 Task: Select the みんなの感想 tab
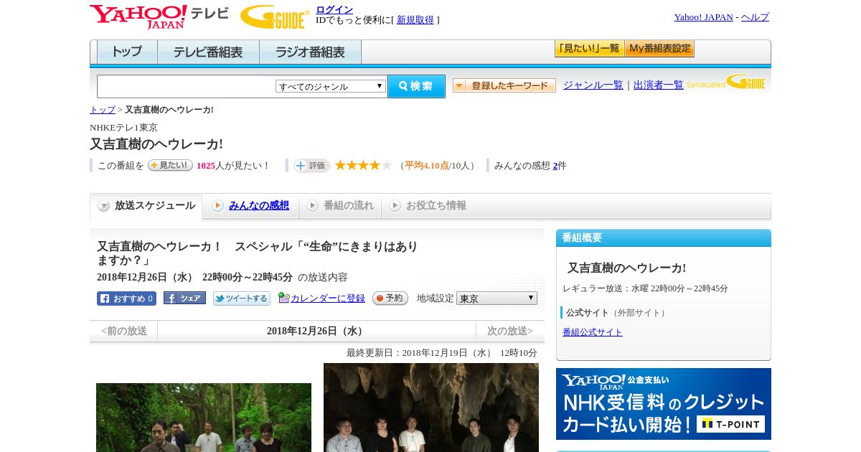point(250,206)
